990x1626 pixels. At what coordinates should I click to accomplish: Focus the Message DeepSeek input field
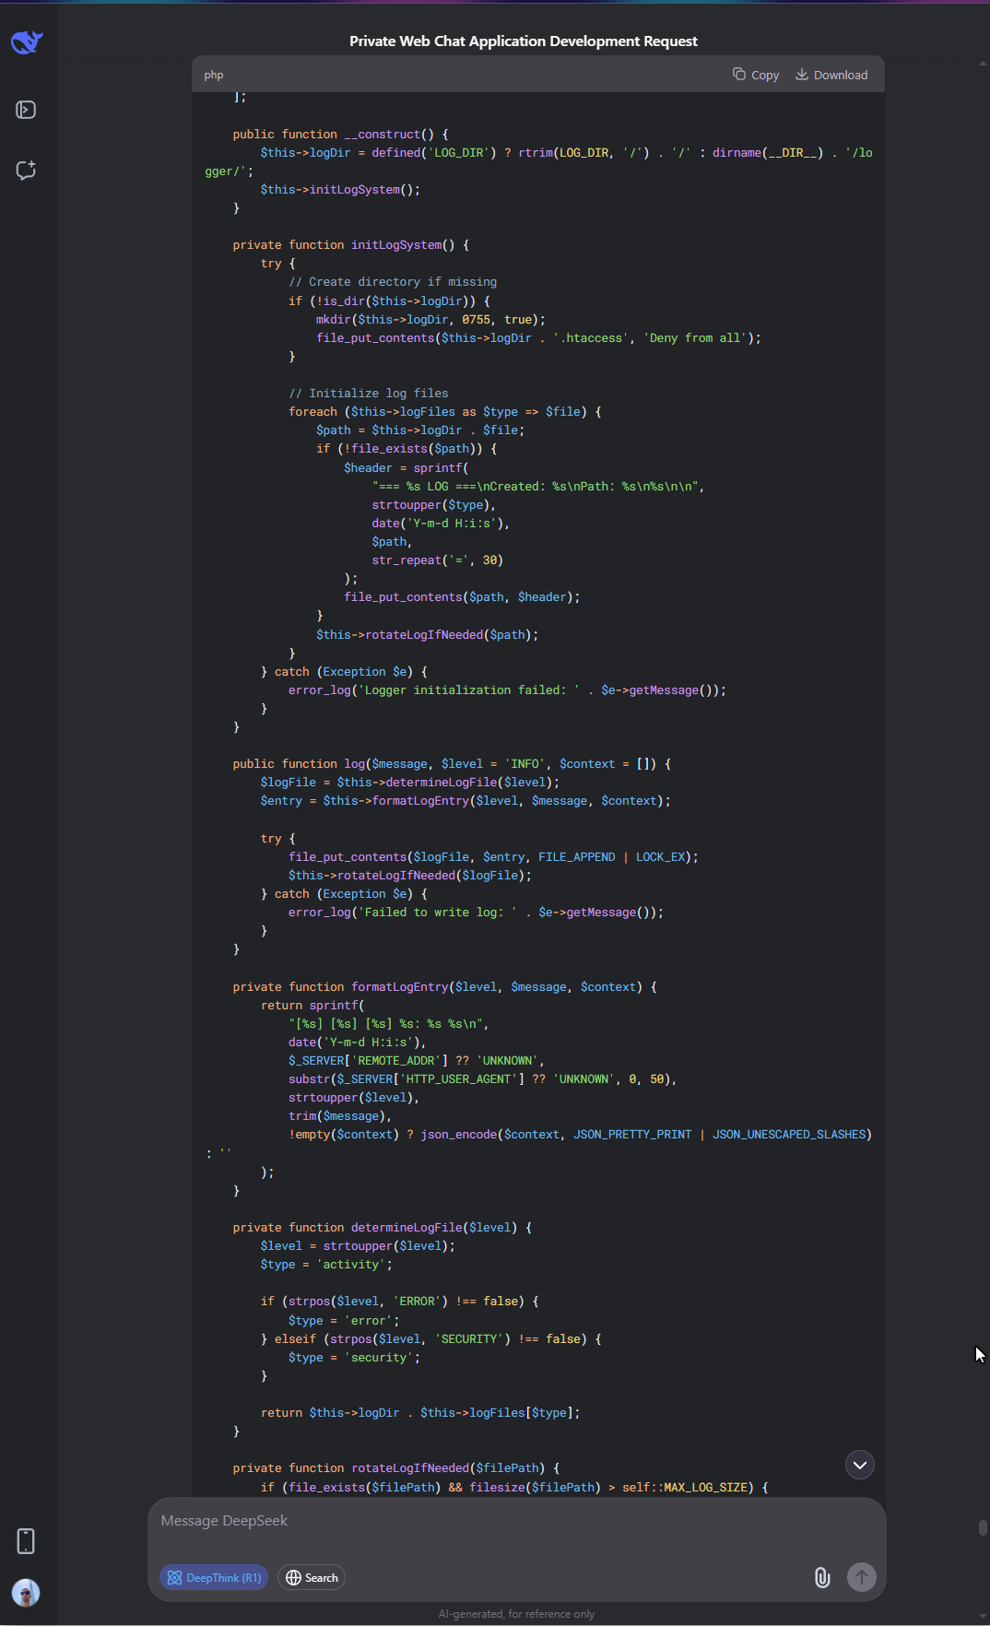pos(516,1521)
